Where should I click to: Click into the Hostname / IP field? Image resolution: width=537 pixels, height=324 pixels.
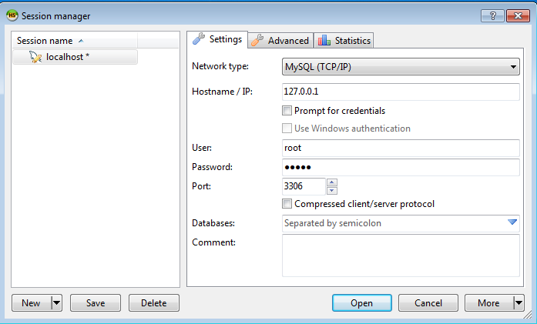pyautogui.click(x=401, y=91)
